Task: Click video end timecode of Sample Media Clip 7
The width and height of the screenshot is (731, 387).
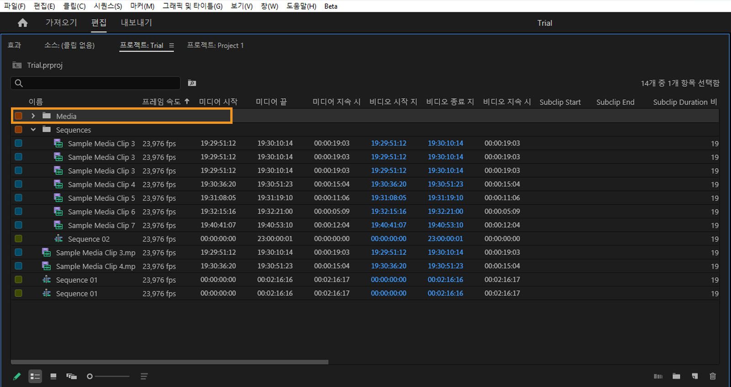Action: pos(445,225)
